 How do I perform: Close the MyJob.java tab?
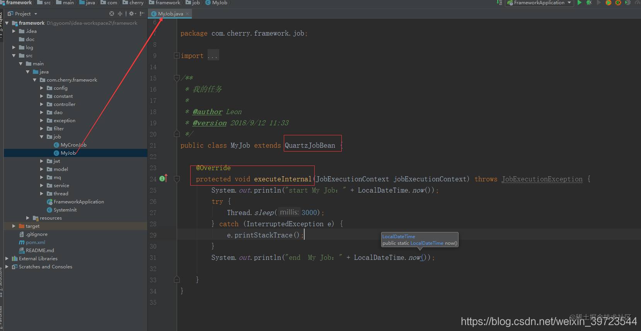188,14
